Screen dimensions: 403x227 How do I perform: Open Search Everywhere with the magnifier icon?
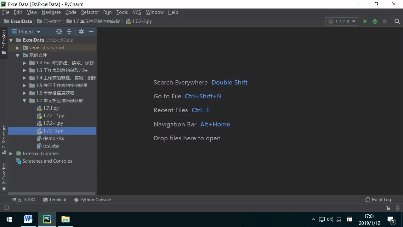tap(397, 21)
